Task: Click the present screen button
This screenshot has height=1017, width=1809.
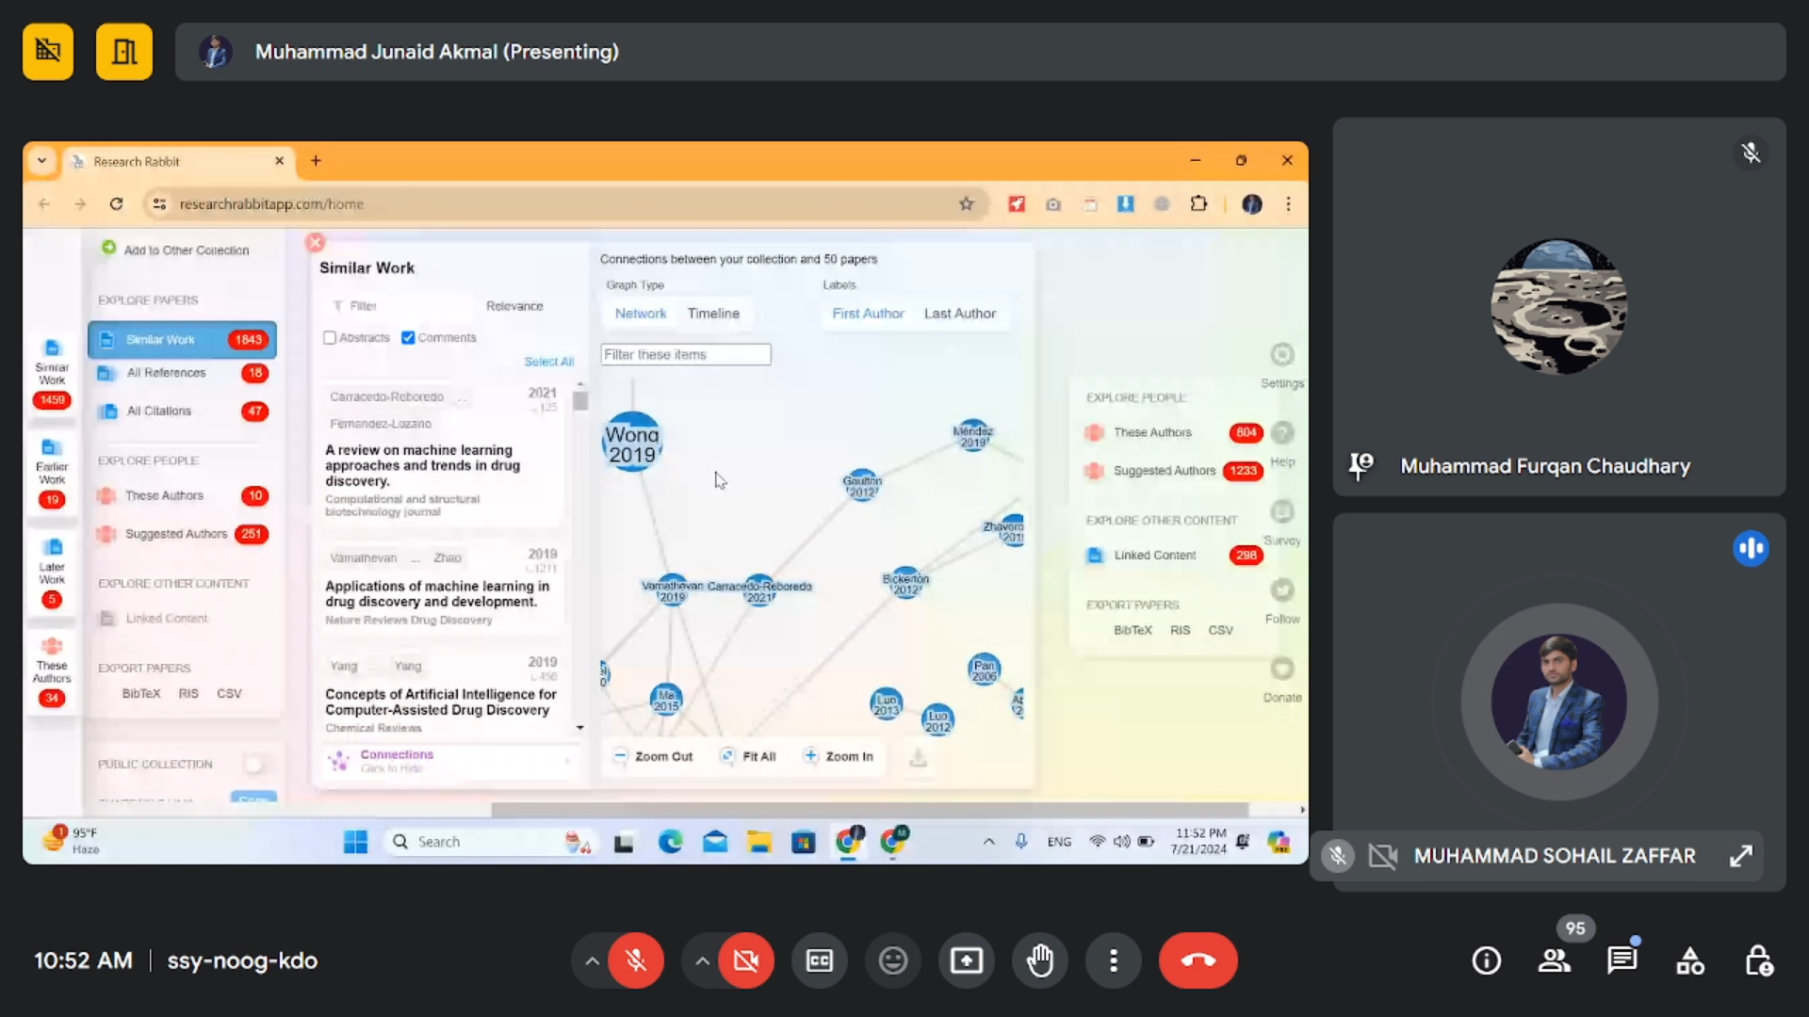Action: (x=966, y=960)
